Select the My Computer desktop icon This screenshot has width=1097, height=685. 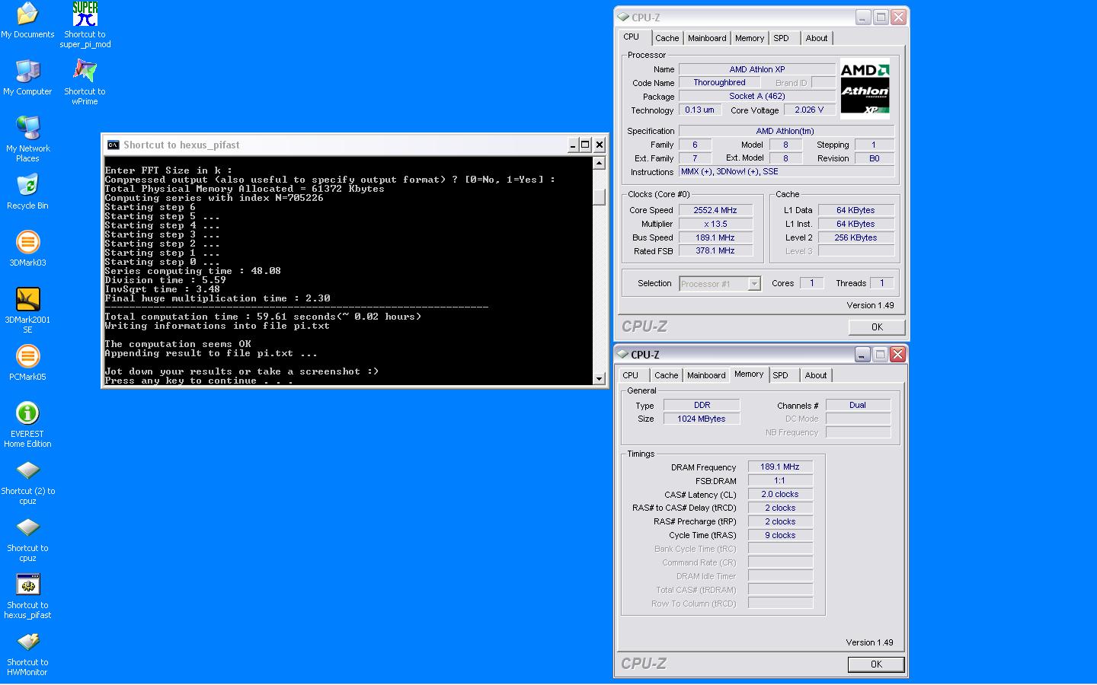pyautogui.click(x=27, y=70)
